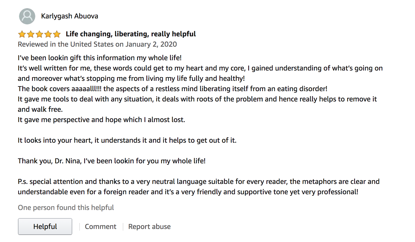Screen dimensions: 415x242
Task: Click the fifth gold rating star
Action: pyautogui.click(x=57, y=34)
